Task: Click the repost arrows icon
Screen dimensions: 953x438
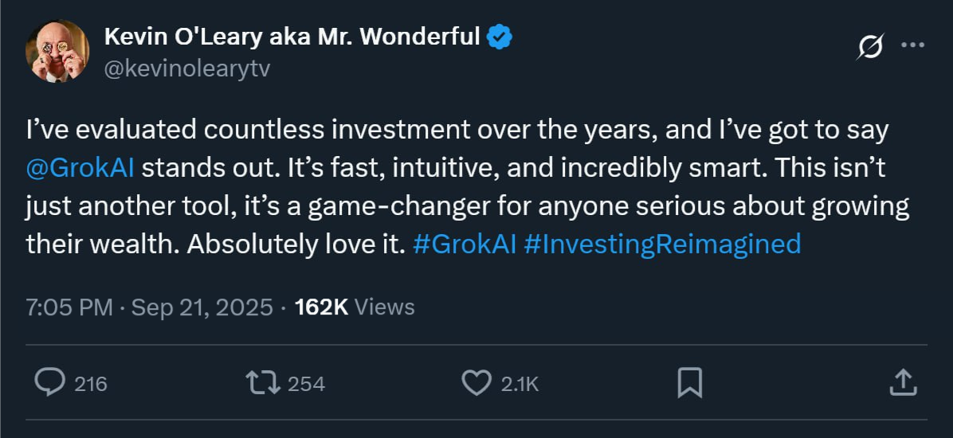Action: pyautogui.click(x=262, y=383)
